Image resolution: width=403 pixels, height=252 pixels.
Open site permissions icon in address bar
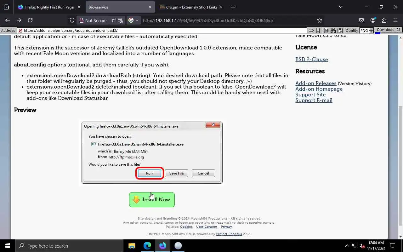[x=117, y=20]
